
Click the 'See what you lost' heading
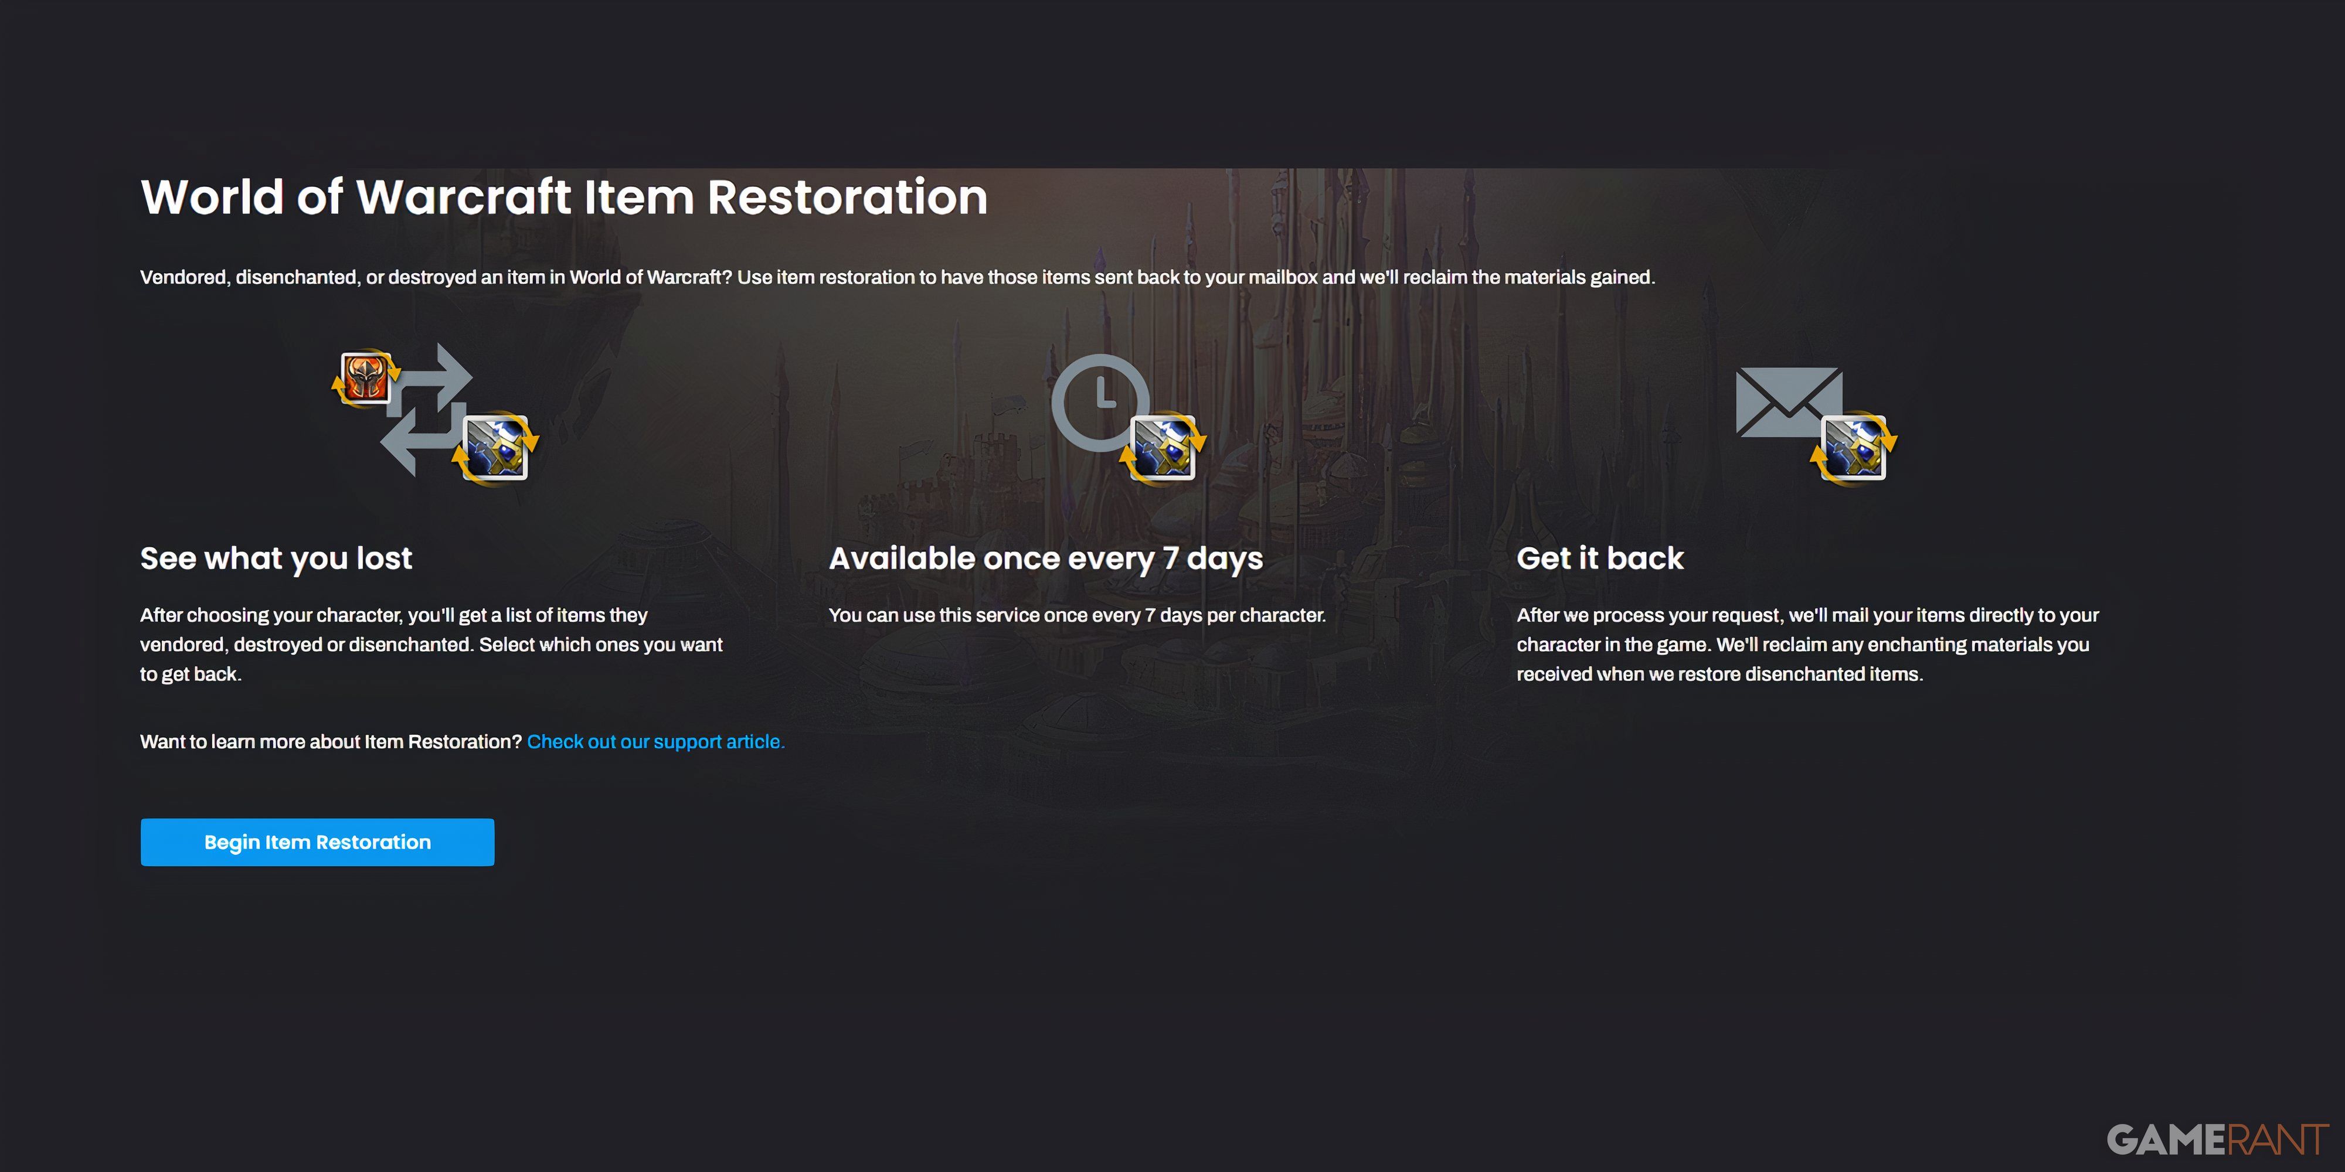[276, 558]
